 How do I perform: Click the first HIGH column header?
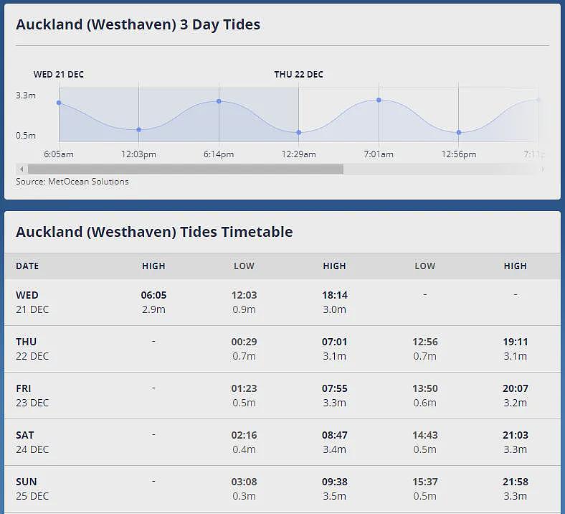tap(153, 266)
